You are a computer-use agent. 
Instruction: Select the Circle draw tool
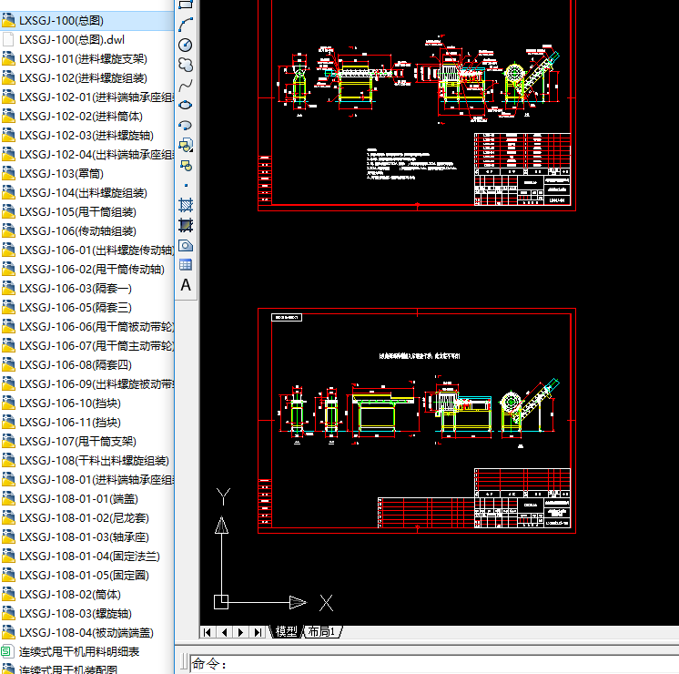tap(186, 45)
